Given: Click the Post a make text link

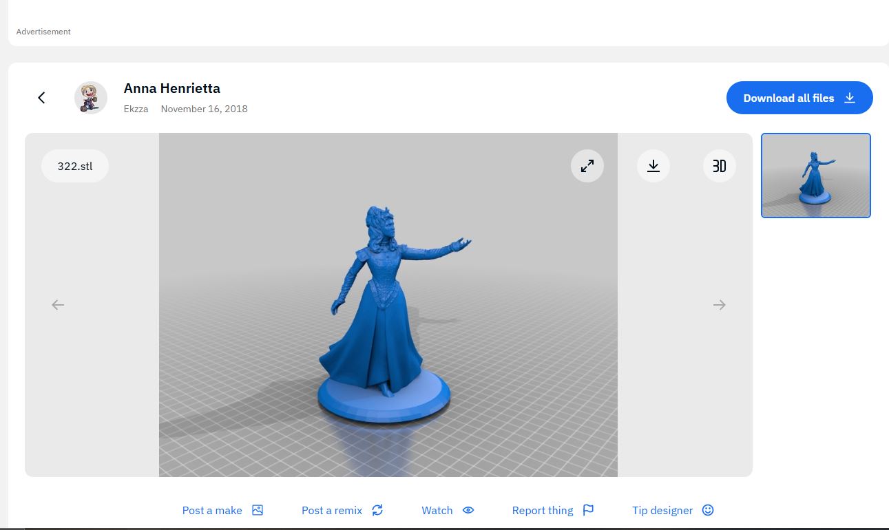Looking at the screenshot, I should point(212,510).
